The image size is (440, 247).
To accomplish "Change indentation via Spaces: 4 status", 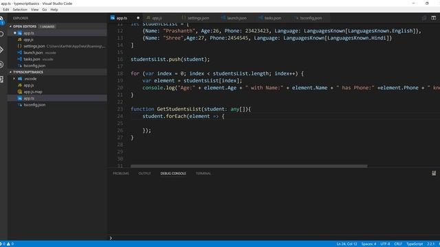I will pos(368,244).
